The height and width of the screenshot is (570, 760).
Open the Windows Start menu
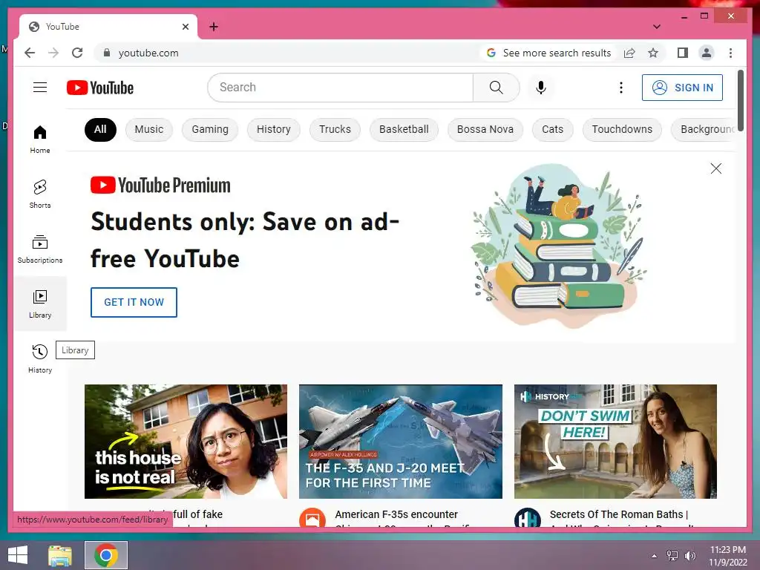point(18,555)
